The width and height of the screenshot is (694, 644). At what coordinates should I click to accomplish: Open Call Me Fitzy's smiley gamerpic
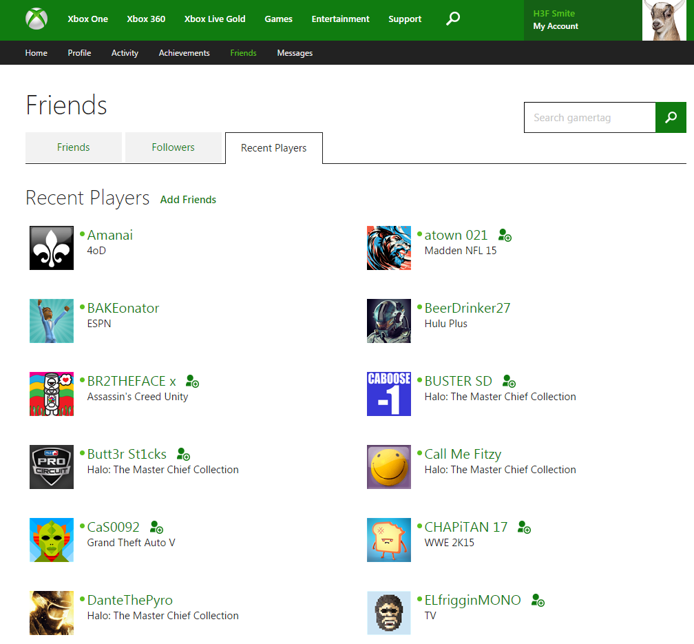tap(389, 467)
